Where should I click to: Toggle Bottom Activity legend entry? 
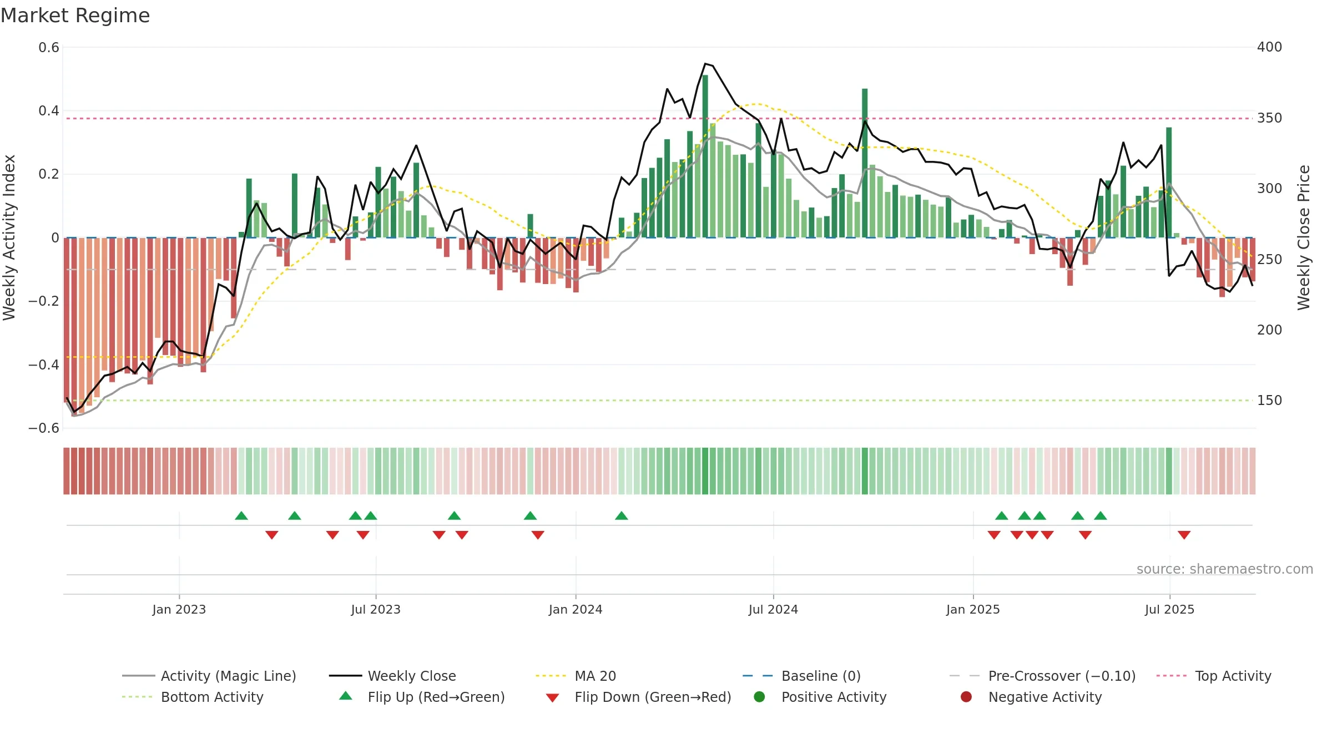point(193,697)
